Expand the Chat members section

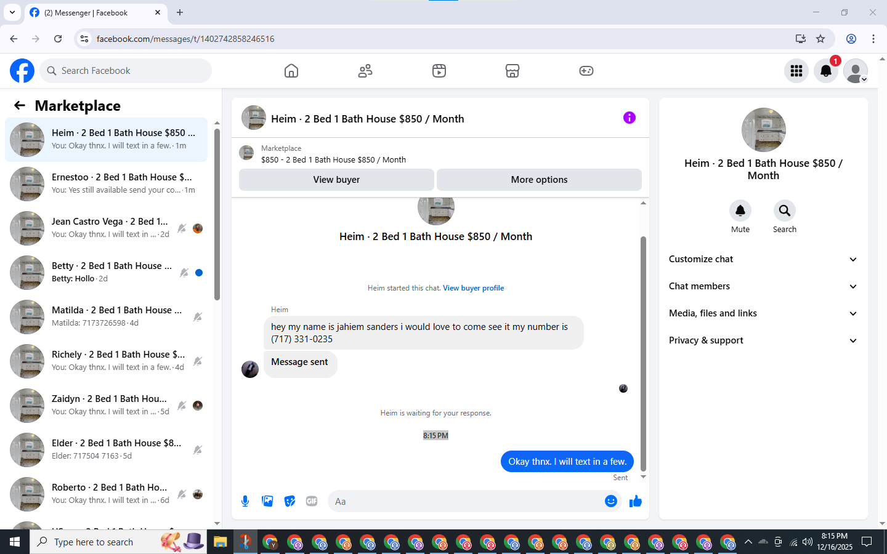[x=763, y=286]
